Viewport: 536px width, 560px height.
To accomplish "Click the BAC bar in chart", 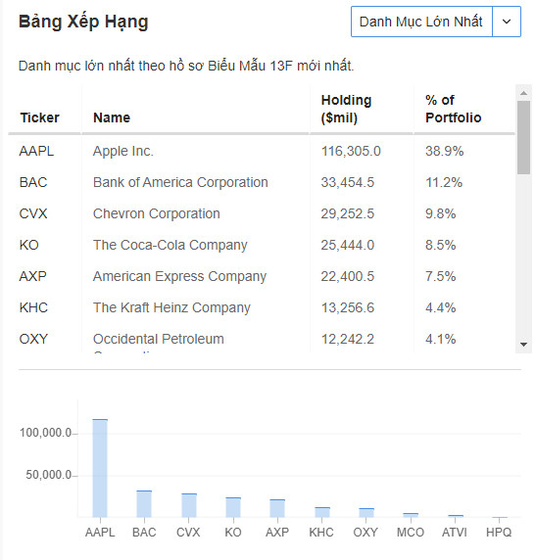I will (x=144, y=504).
